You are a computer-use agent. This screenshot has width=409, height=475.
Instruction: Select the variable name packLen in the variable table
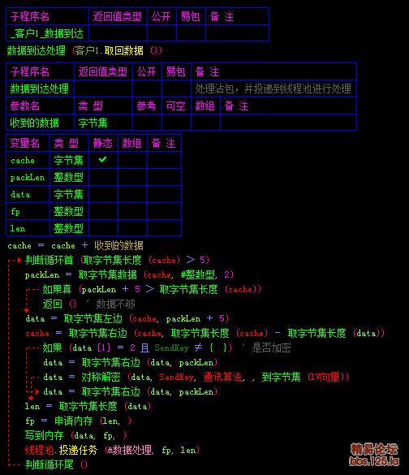pos(28,178)
